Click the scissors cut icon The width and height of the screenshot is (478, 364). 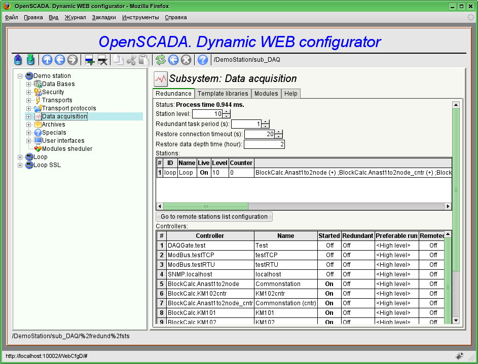[131, 60]
